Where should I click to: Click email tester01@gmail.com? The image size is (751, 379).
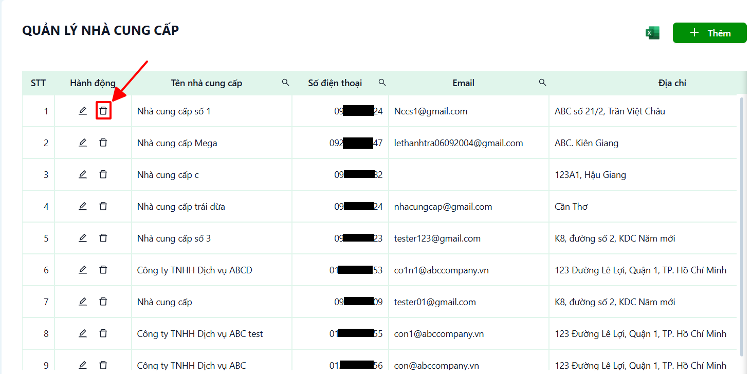(x=435, y=302)
